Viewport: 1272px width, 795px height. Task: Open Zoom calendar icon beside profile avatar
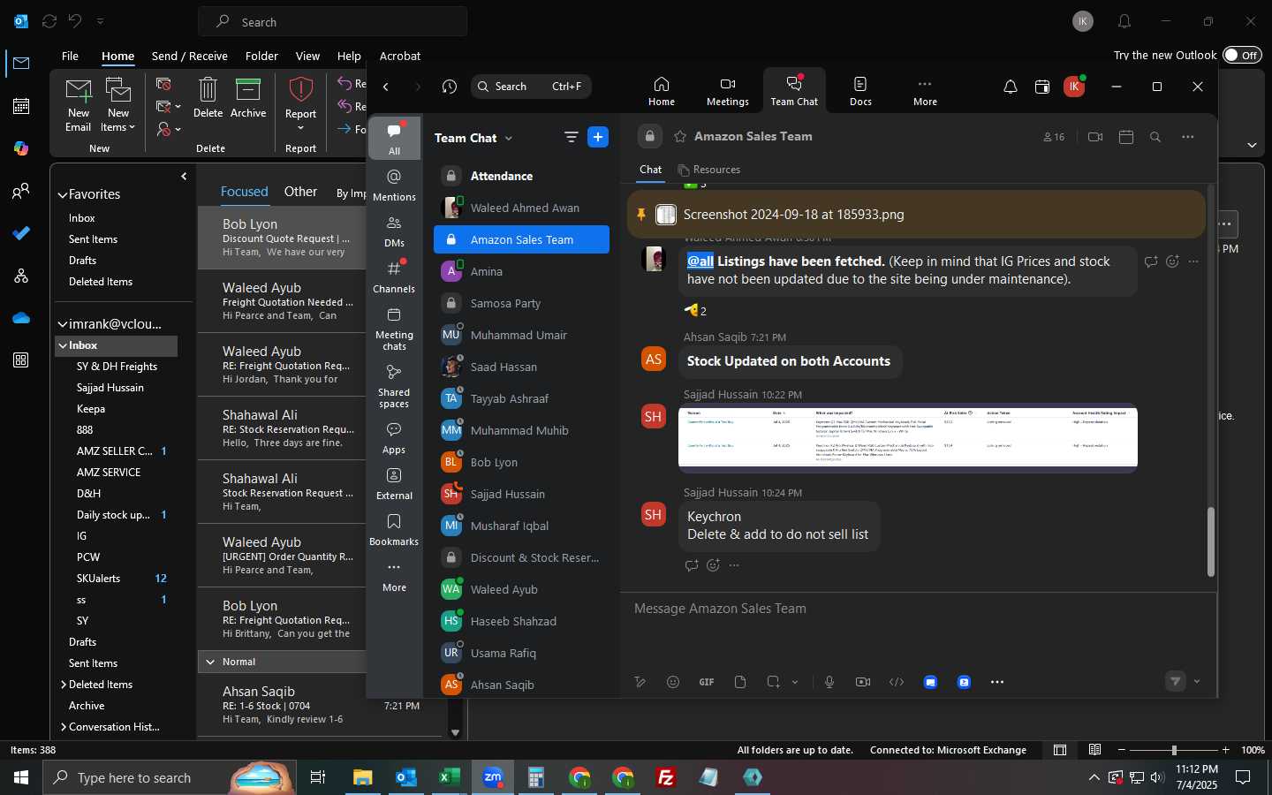(x=1042, y=87)
